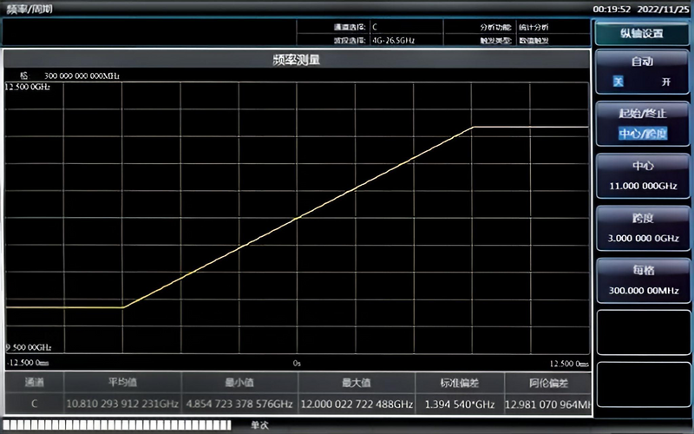Click the 平均值 column header
Viewport: 694px width, 434px height.
point(122,382)
